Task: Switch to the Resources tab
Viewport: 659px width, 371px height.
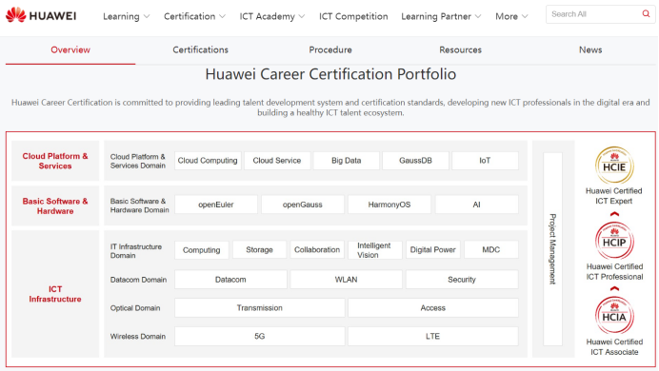Action: (460, 49)
